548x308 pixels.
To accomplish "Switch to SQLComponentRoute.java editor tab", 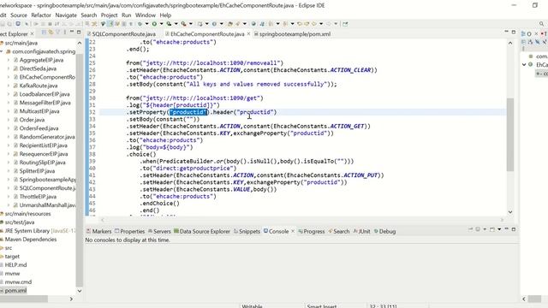I will tap(123, 34).
